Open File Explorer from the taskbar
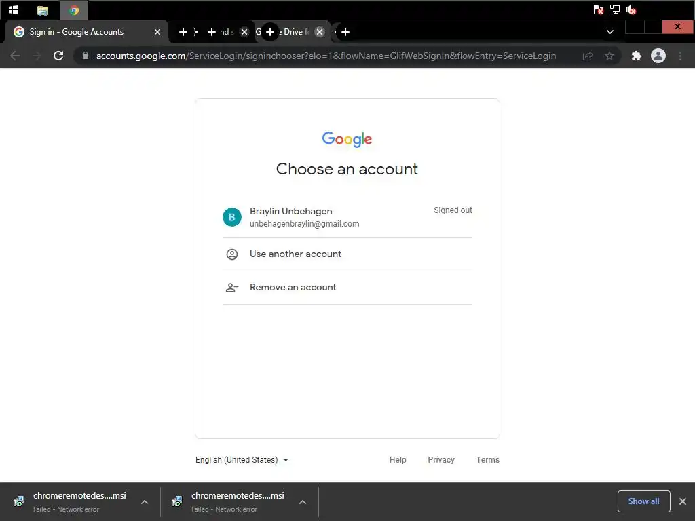 43,10
